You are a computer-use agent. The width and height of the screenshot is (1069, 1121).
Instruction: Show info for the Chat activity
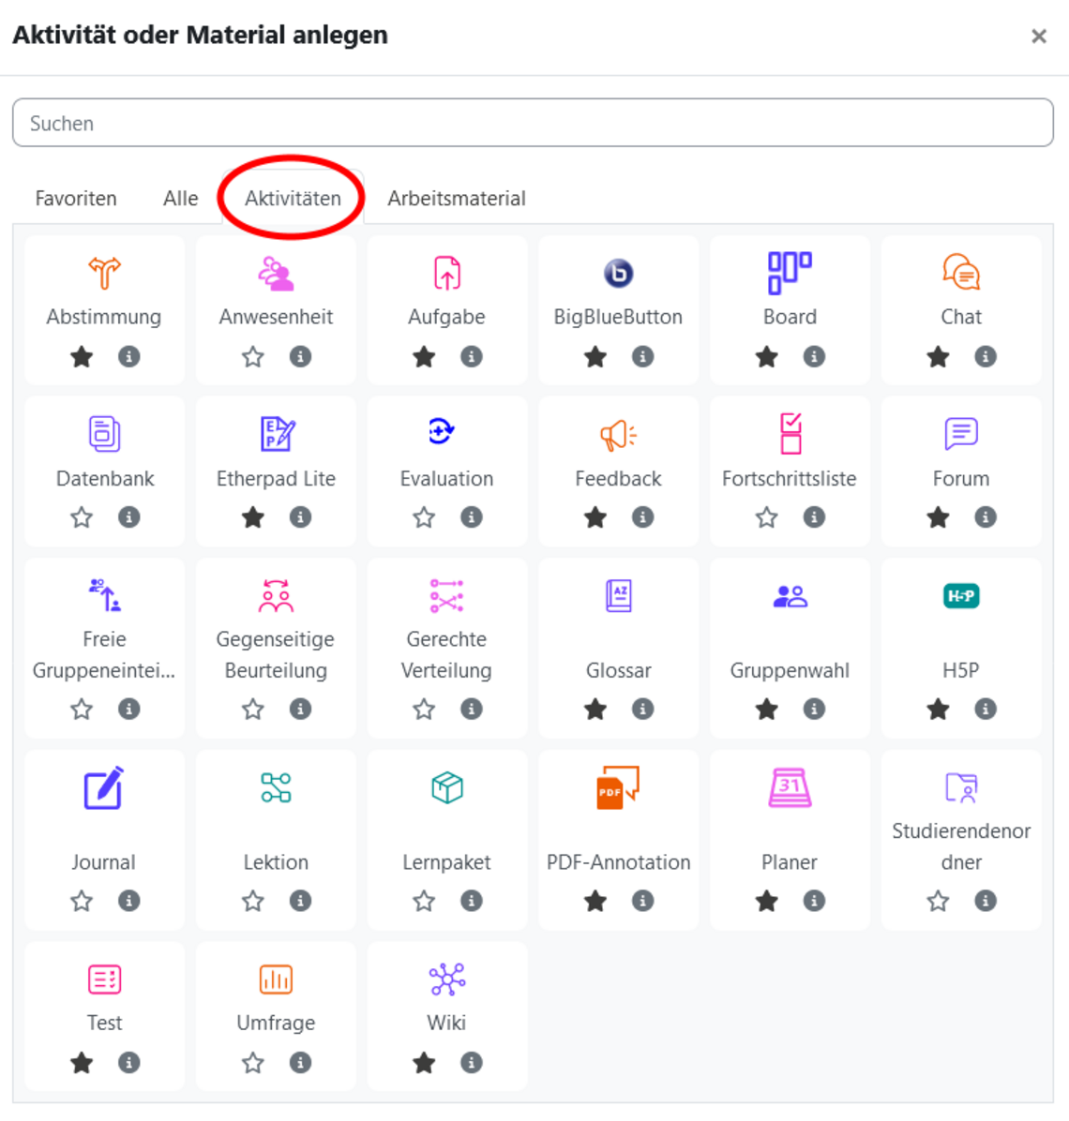(x=986, y=357)
